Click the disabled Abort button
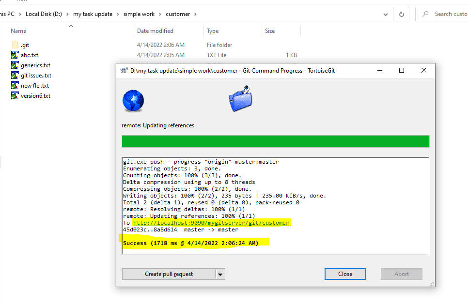The height and width of the screenshot is (306, 468). point(402,274)
